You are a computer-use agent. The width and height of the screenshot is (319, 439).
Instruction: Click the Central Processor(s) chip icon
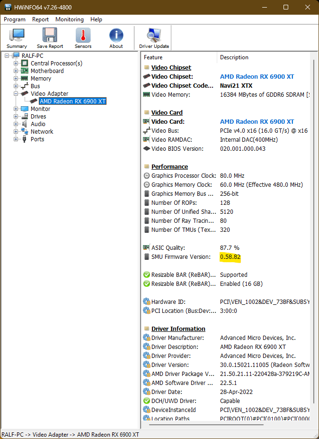click(25, 63)
